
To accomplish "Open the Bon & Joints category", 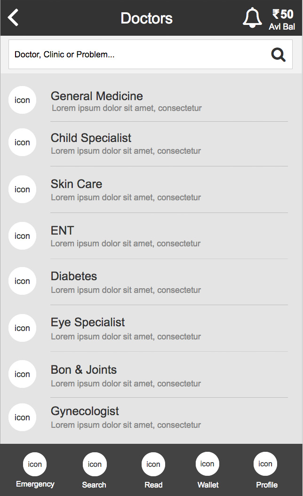I will [84, 370].
